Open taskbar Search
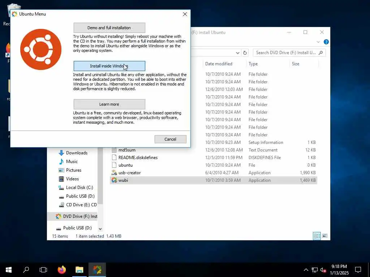Image resolution: width=370 pixels, height=277 pixels. click(x=26, y=270)
